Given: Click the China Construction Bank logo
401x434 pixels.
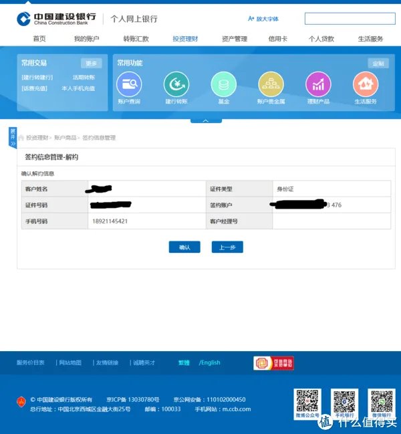Looking at the screenshot, I should pos(56,19).
